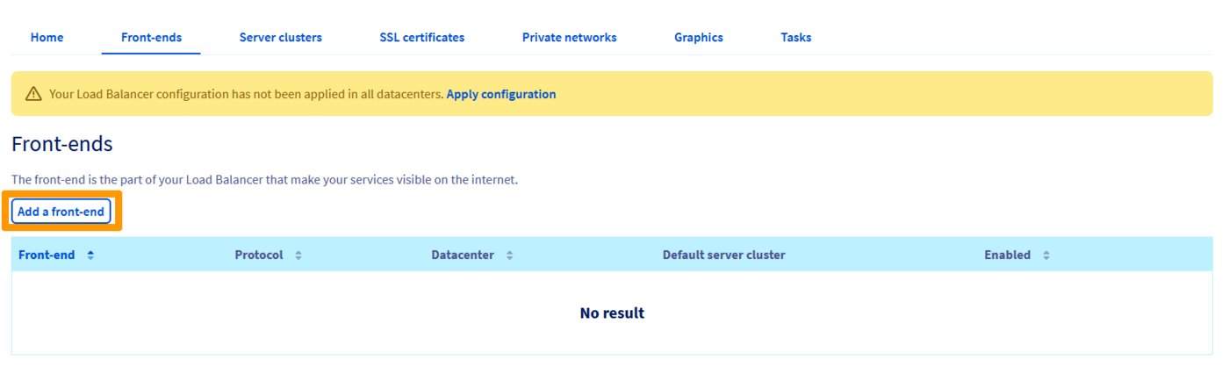Screen dimensions: 1229x367
Task: Open the Home tab
Action: [x=47, y=38]
